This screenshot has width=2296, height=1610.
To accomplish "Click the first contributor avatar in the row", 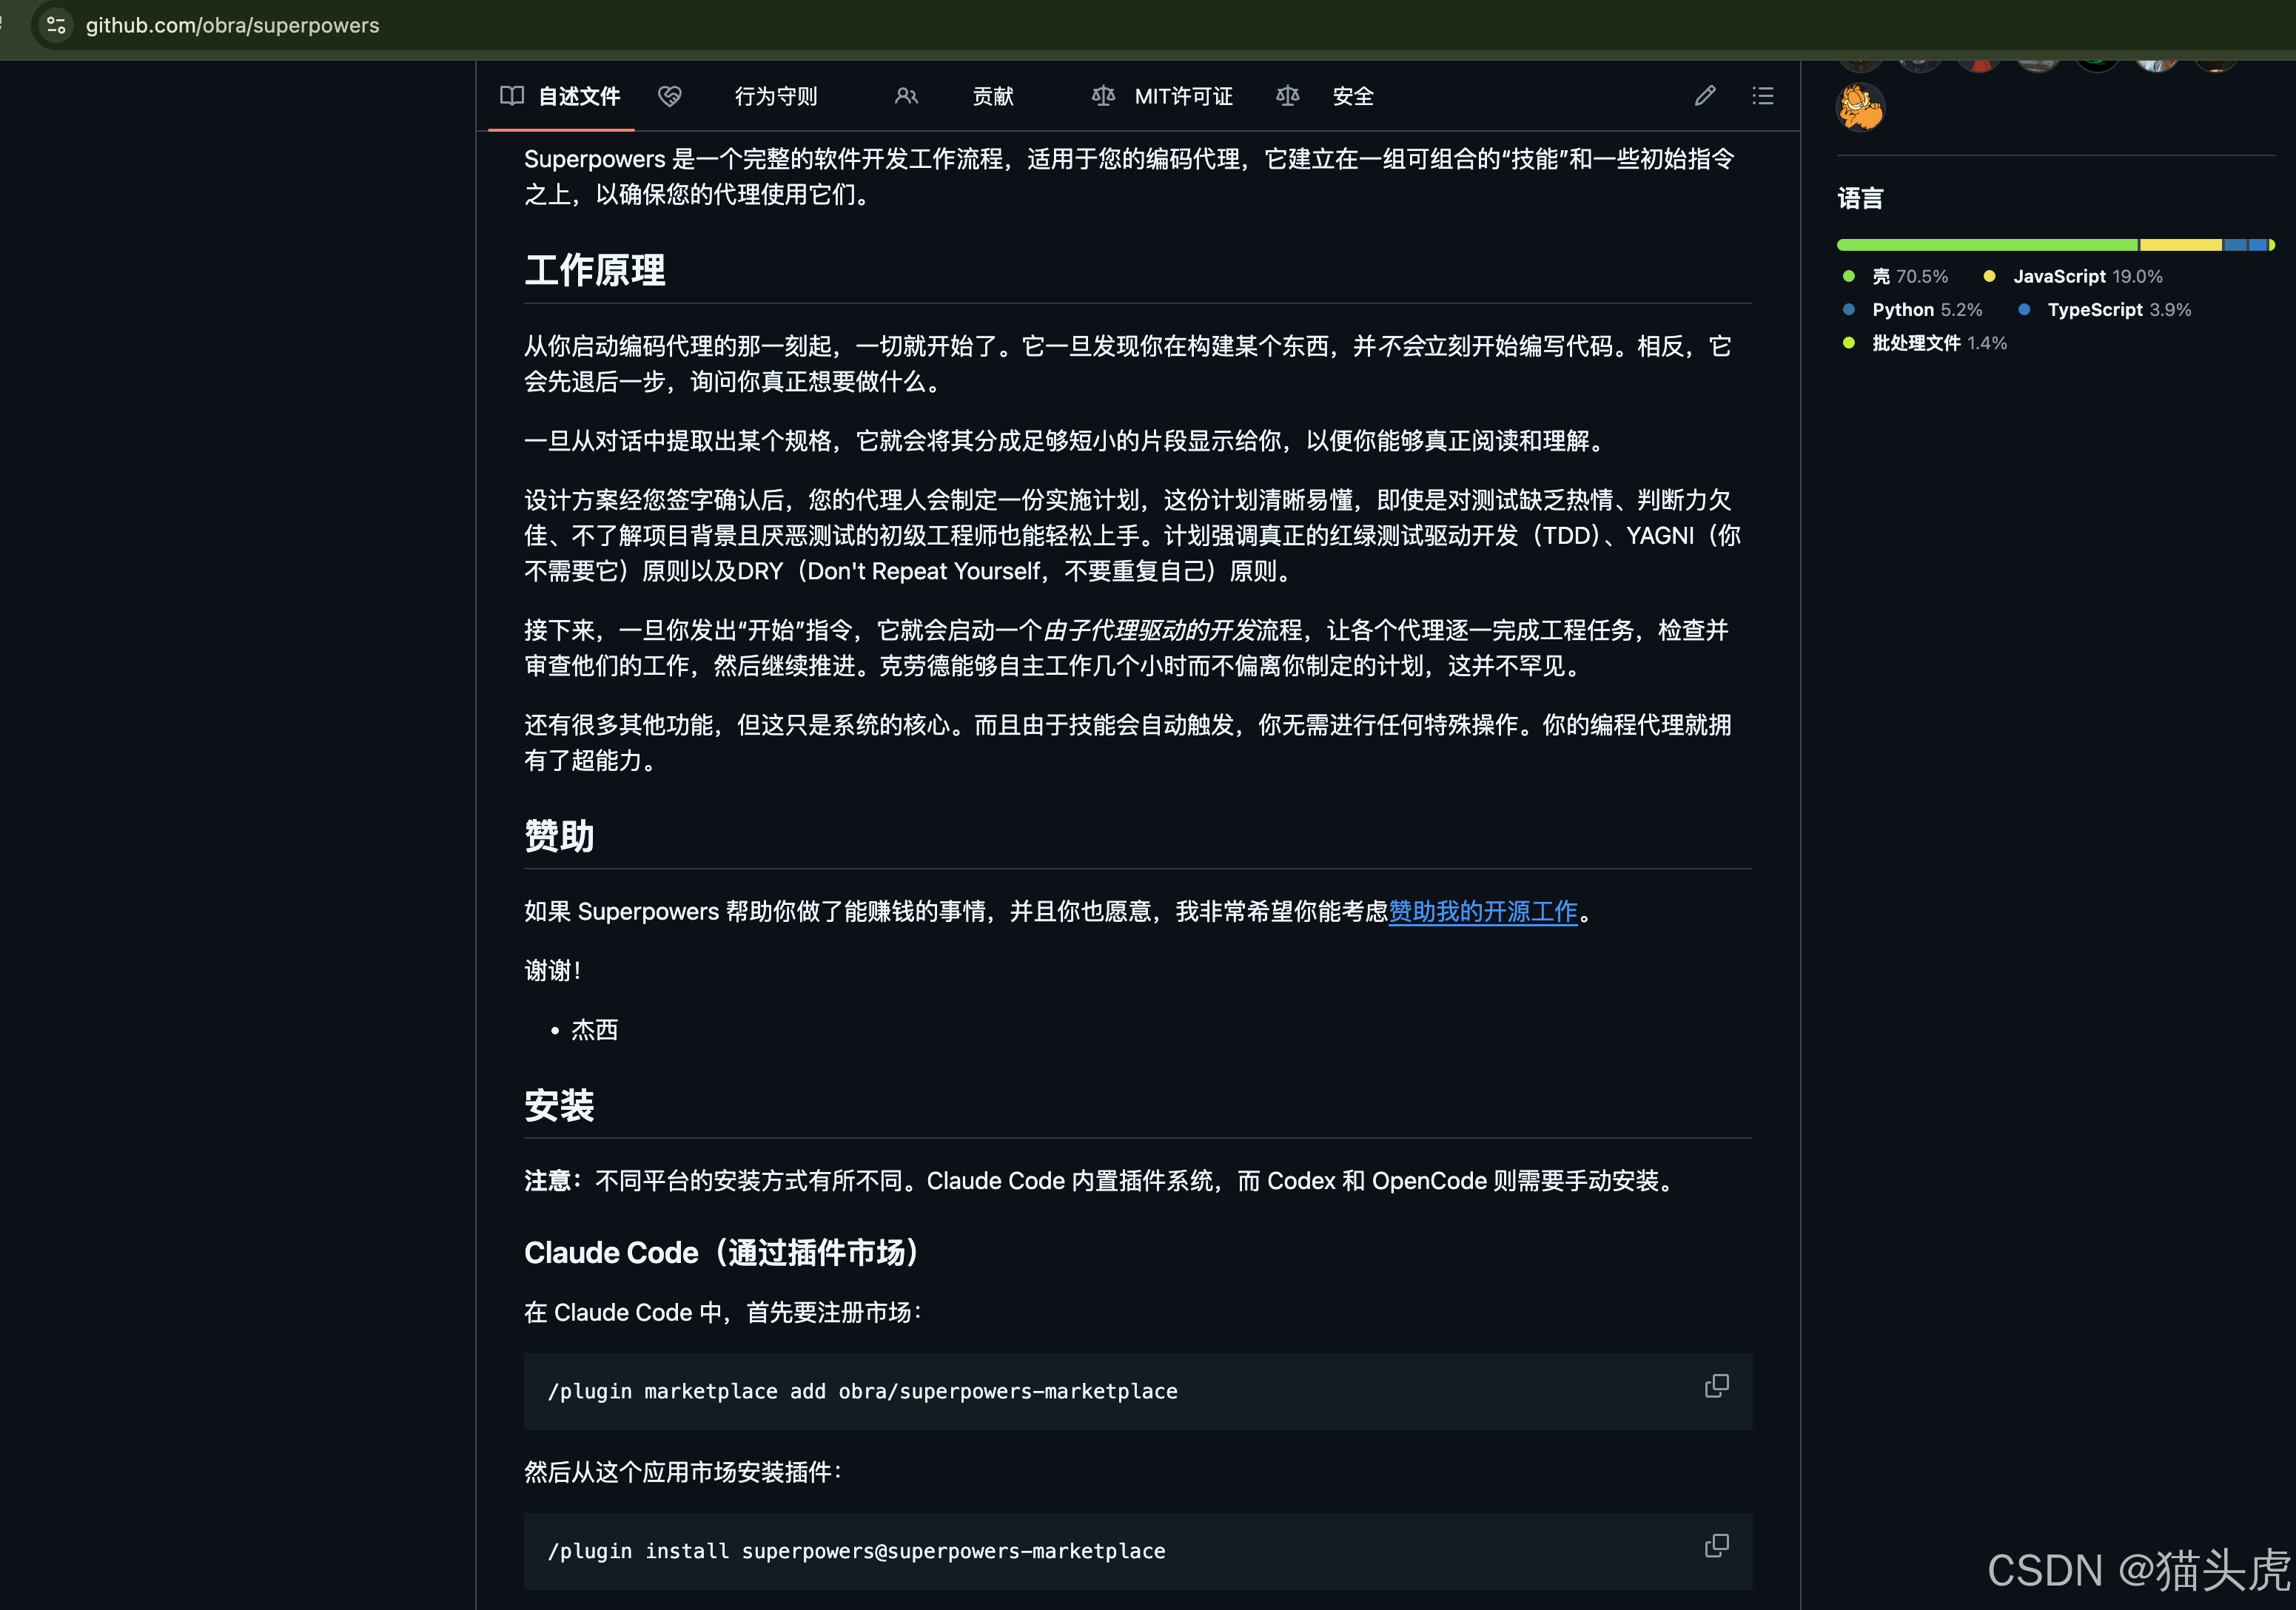I will point(1861,60).
